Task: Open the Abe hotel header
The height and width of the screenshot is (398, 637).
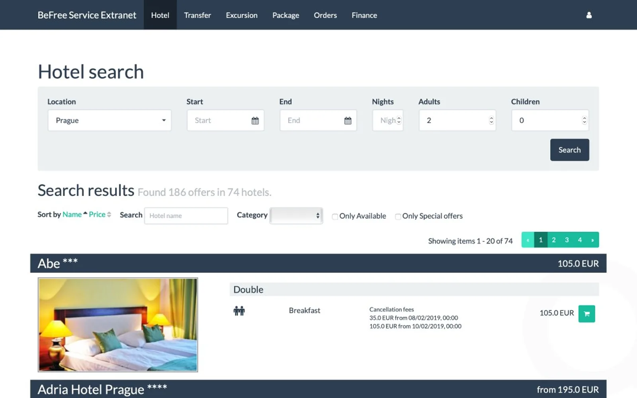Action: click(318, 263)
